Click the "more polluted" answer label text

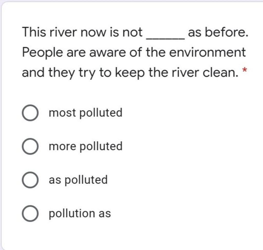tap(86, 147)
